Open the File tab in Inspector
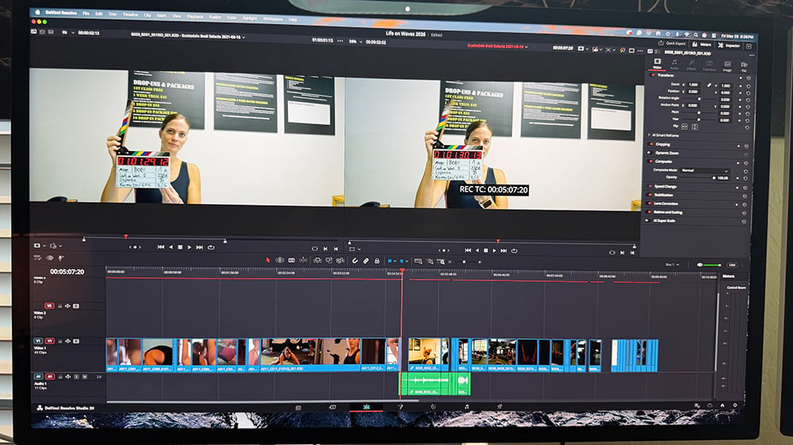The width and height of the screenshot is (793, 445). click(x=744, y=67)
